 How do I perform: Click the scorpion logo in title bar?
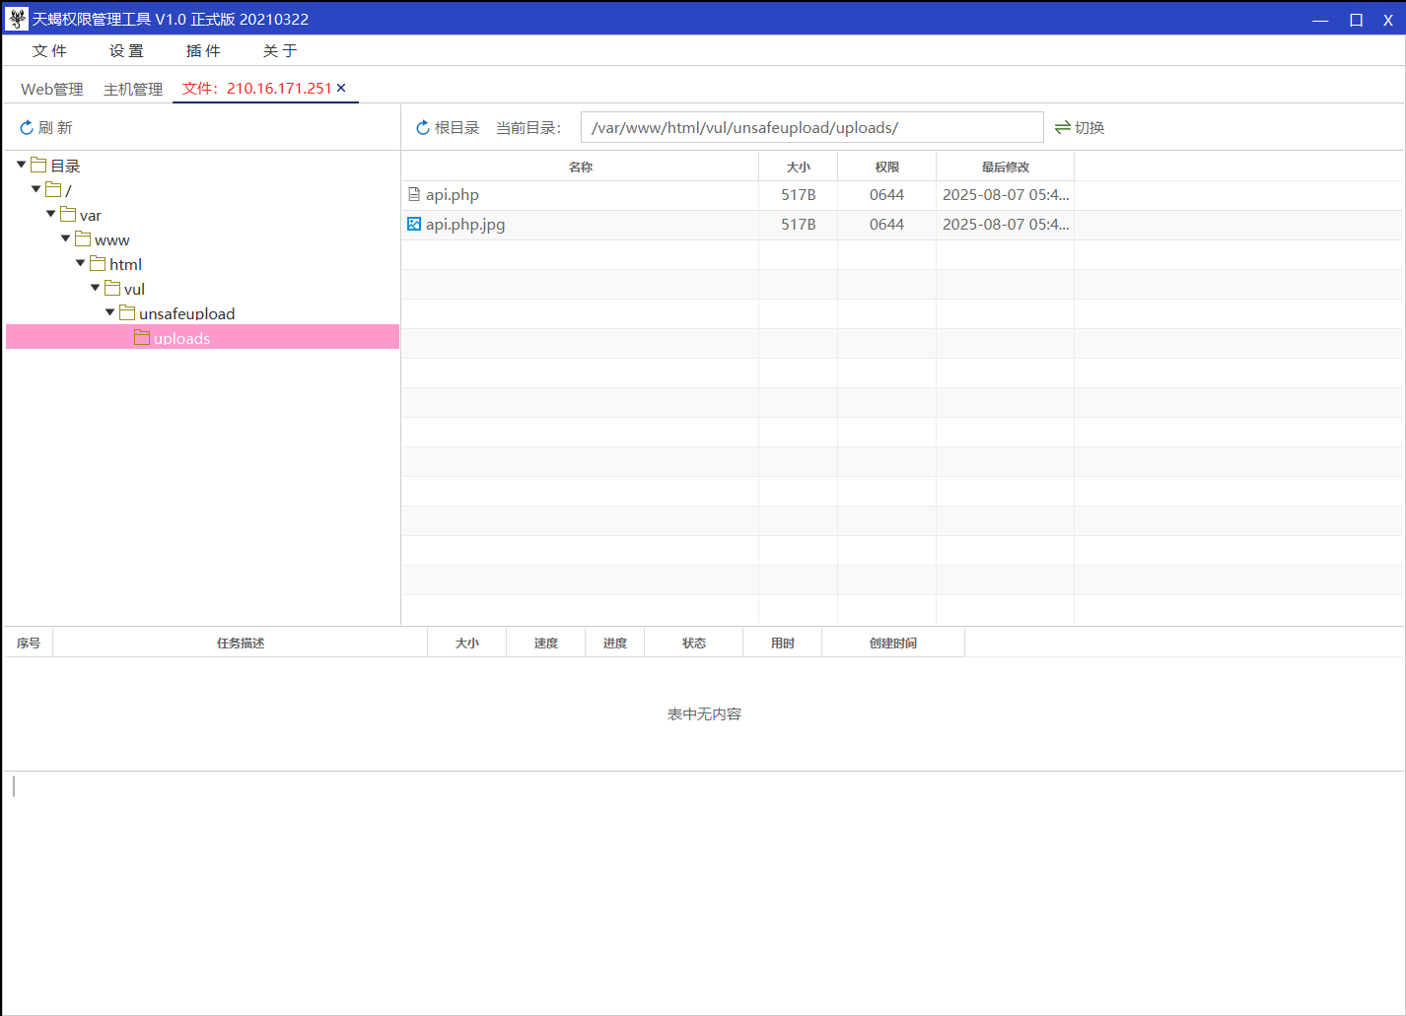(x=16, y=19)
